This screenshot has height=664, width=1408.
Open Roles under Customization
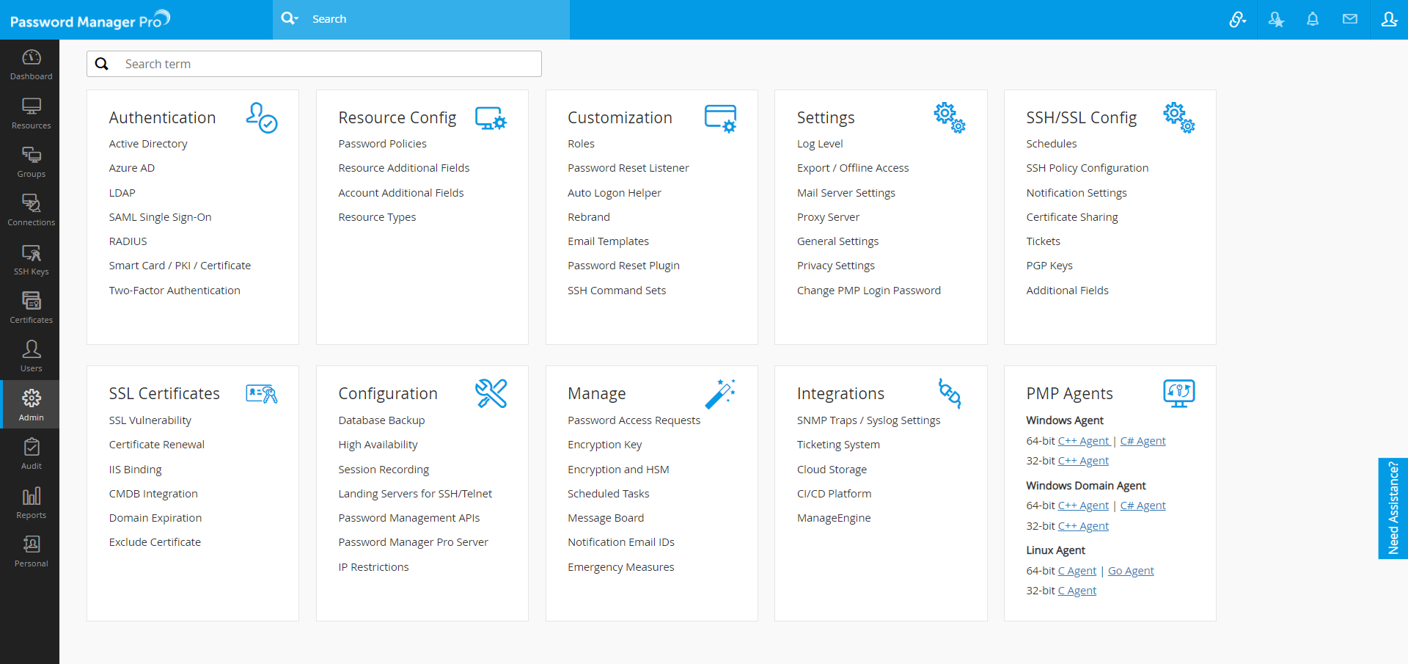tap(581, 144)
